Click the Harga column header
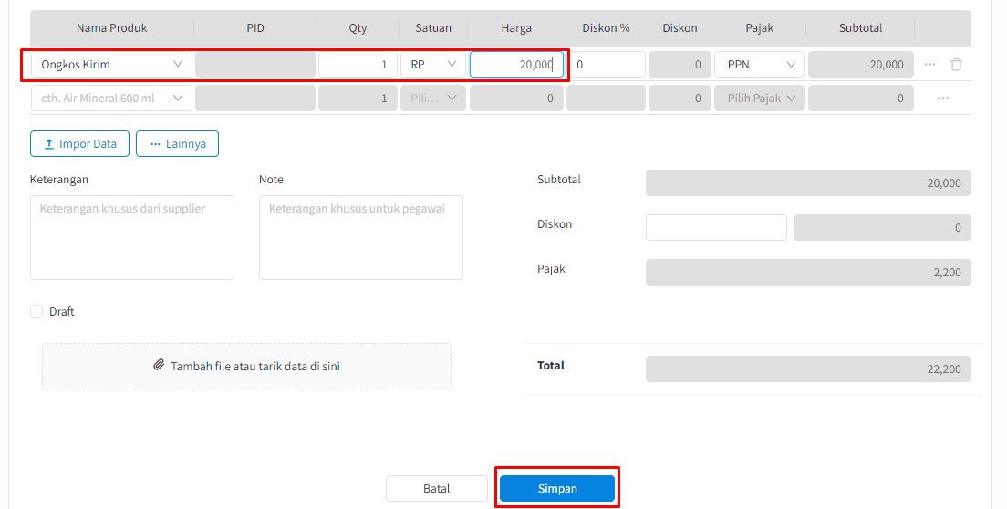Image resolution: width=1007 pixels, height=509 pixels. (516, 28)
